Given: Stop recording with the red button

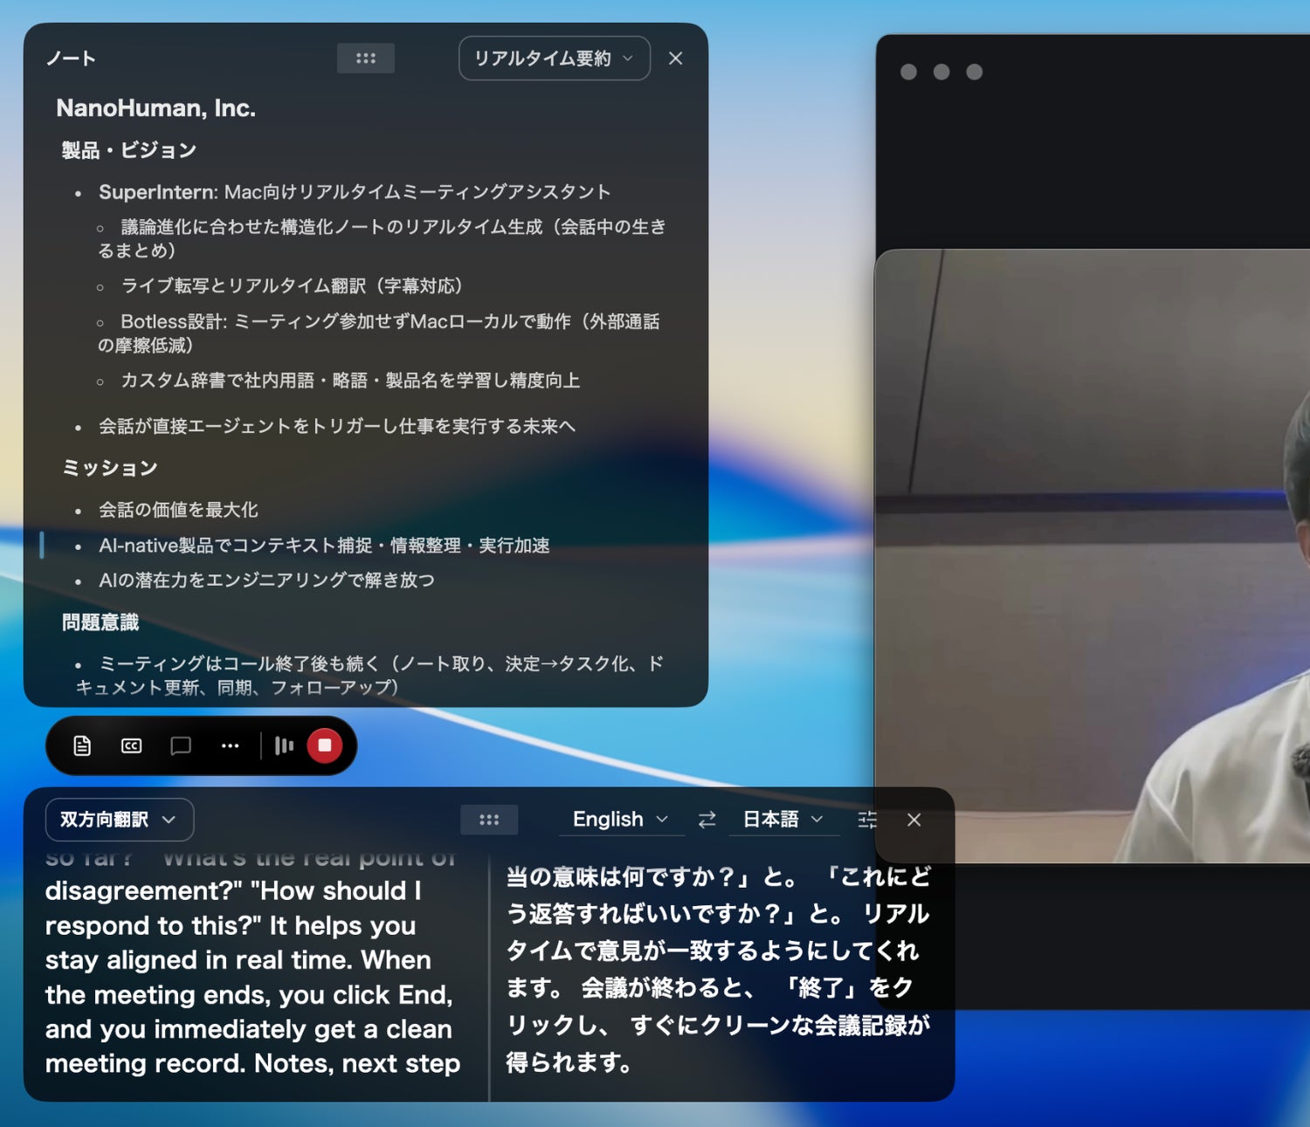Looking at the screenshot, I should tap(325, 746).
